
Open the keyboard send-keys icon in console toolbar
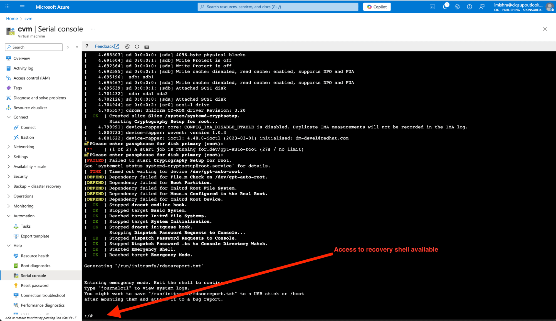(x=147, y=47)
